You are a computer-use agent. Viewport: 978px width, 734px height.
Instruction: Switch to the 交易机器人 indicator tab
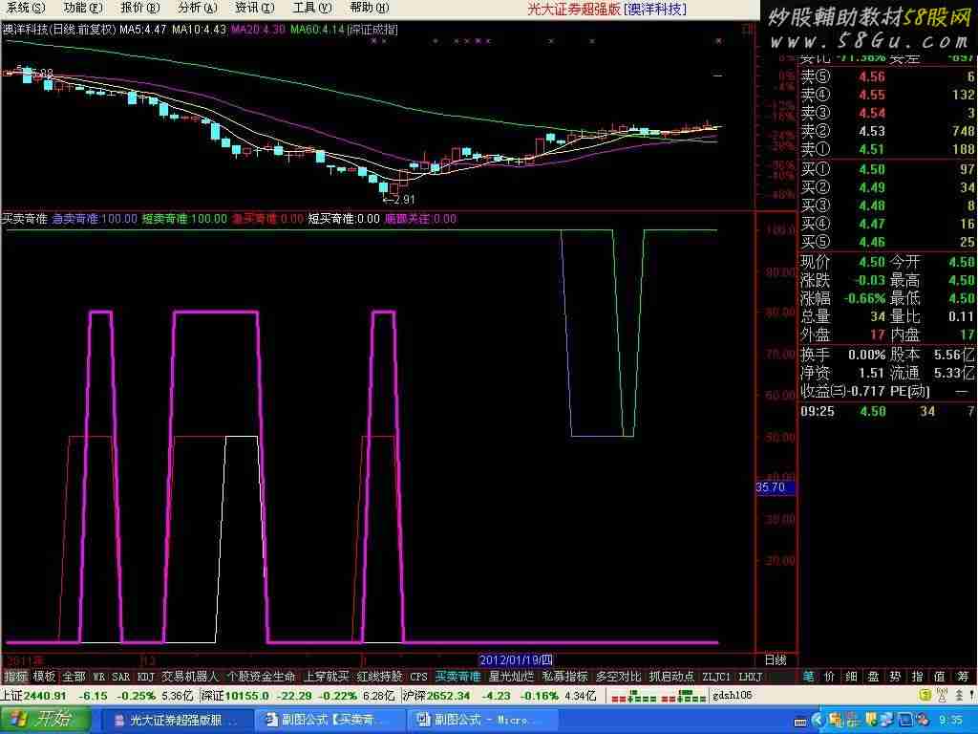(x=190, y=677)
